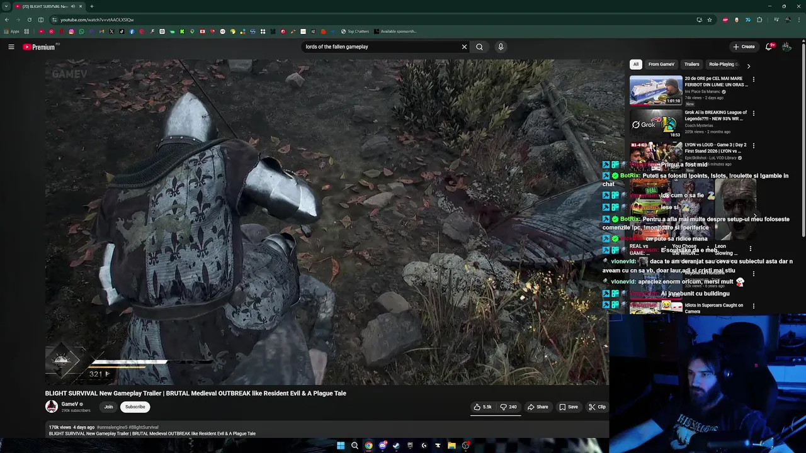
Task: Open the Apps bookmarks shortcut
Action: tap(12, 31)
